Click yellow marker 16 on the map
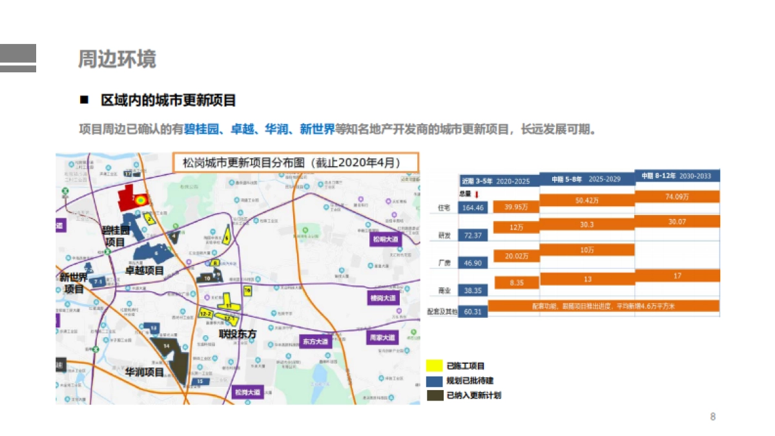The image size is (775, 436). click(x=247, y=290)
